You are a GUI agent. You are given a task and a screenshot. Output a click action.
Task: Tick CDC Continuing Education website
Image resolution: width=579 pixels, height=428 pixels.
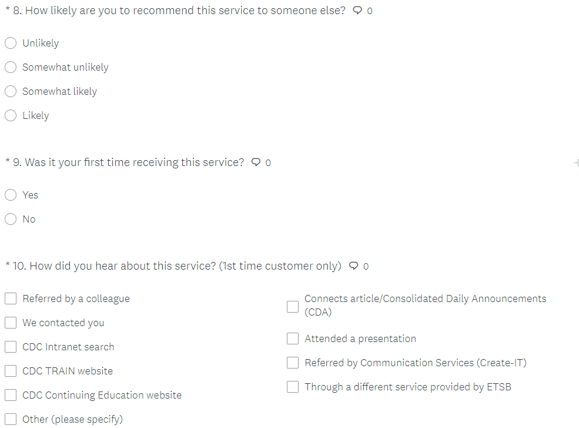click(11, 395)
